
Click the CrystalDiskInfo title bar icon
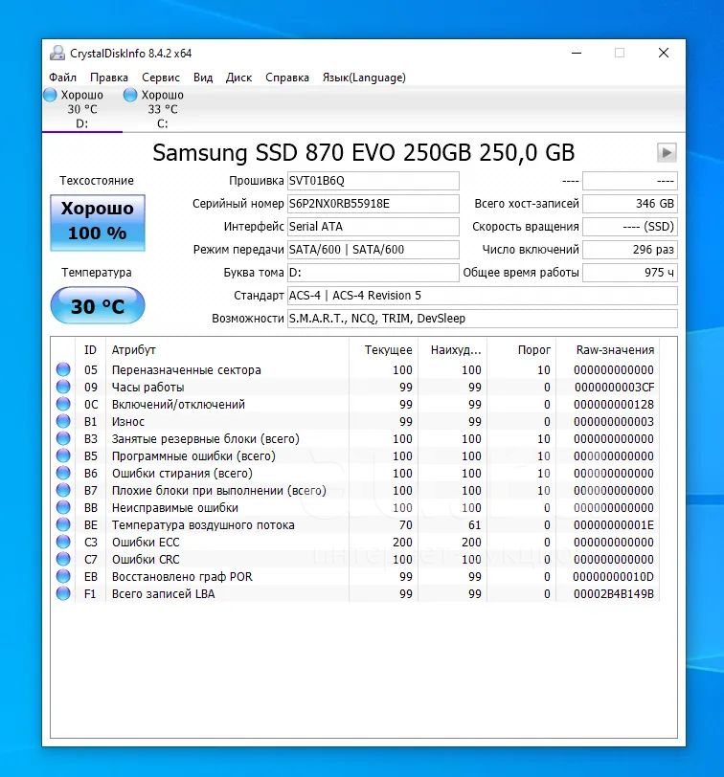[x=57, y=53]
